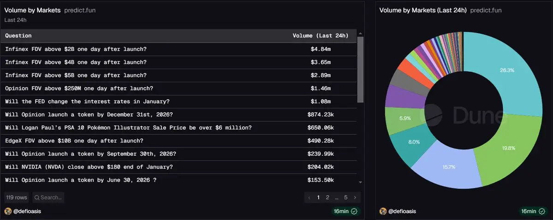Screen dimensions: 553x220
Task: Click the defioasis avatar under the donut chart
Action: 383,211
